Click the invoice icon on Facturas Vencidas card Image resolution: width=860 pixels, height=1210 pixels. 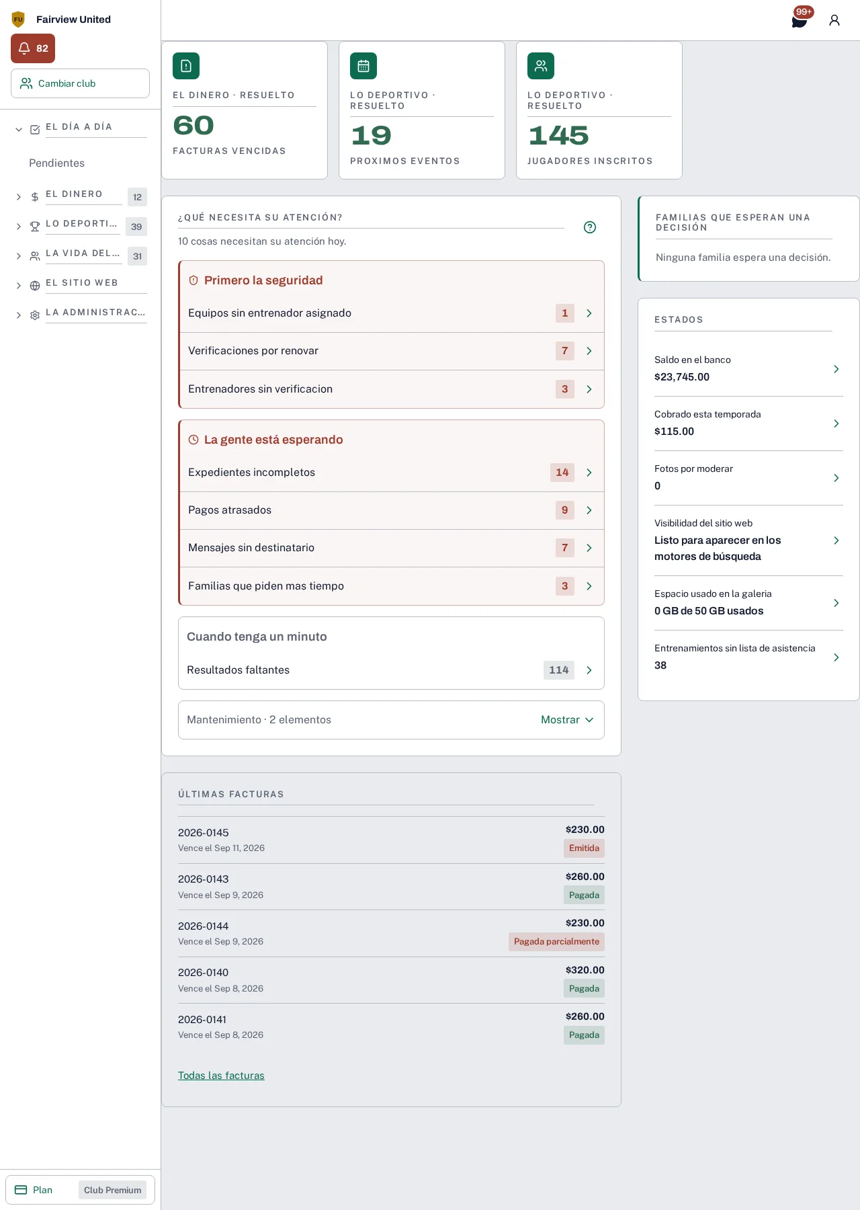point(186,66)
